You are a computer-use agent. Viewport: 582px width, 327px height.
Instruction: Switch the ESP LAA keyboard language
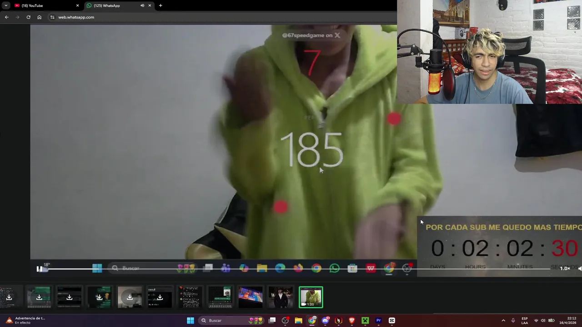(x=525, y=321)
